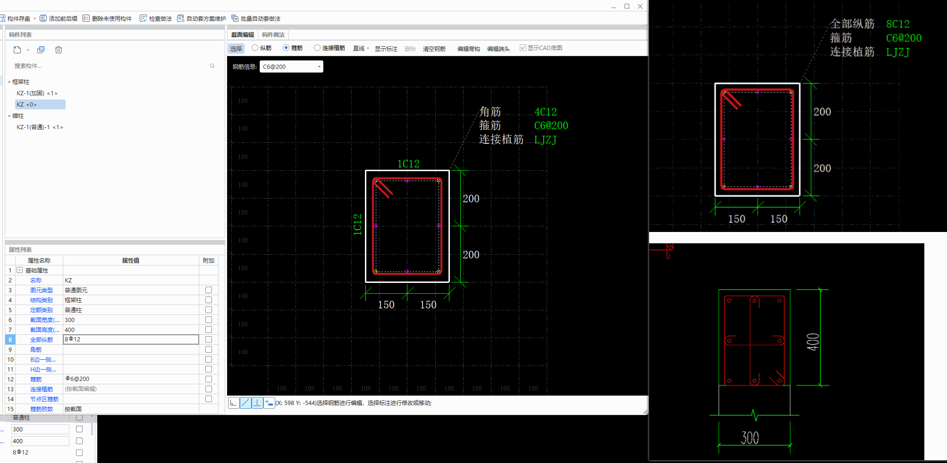This screenshot has height=463, width=947.
Task: Toggle the diagonal line snap icon
Action: tap(245, 403)
